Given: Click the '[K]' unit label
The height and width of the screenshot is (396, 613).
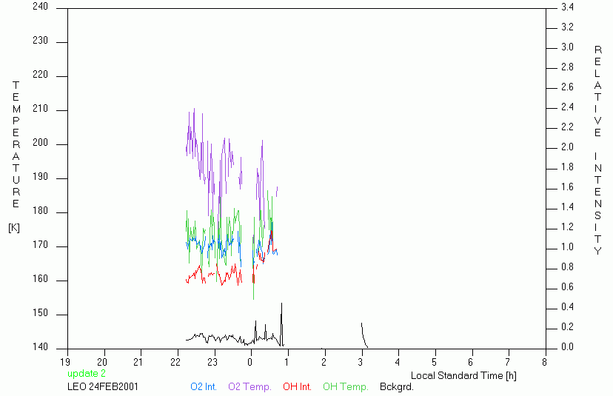Looking at the screenshot, I should coord(14,228).
